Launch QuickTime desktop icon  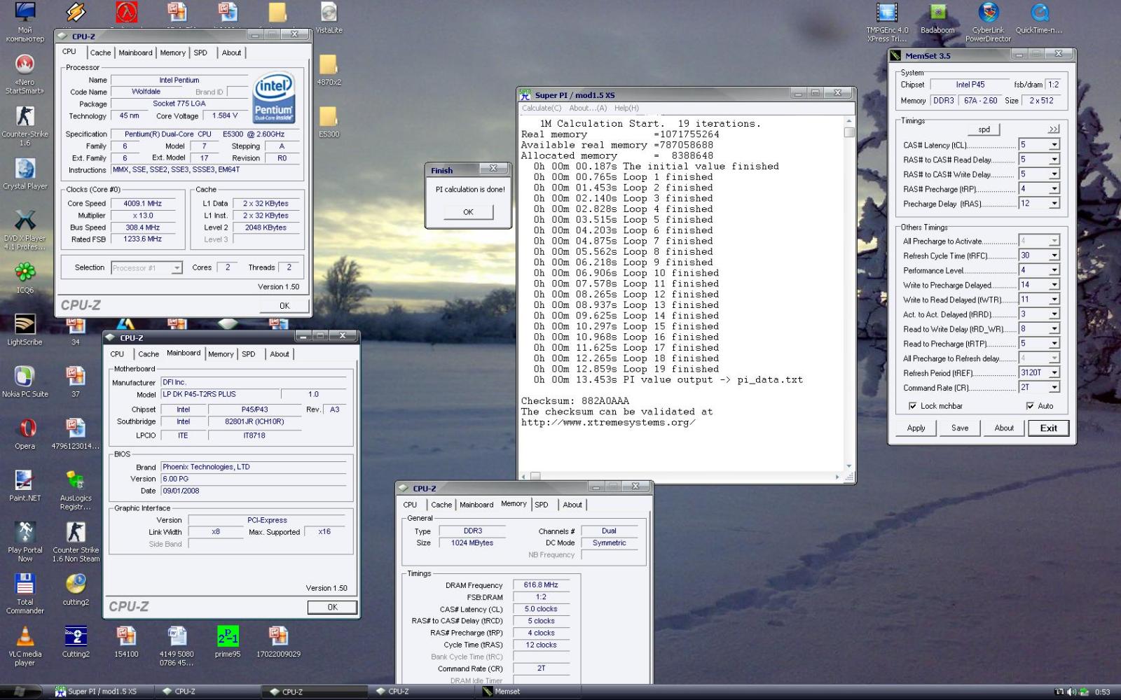(1039, 18)
